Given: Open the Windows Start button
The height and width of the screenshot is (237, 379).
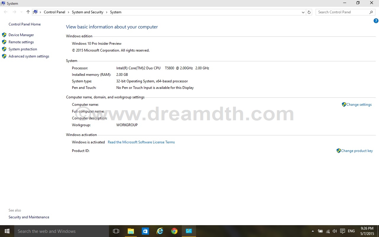Looking at the screenshot, I should [7, 231].
